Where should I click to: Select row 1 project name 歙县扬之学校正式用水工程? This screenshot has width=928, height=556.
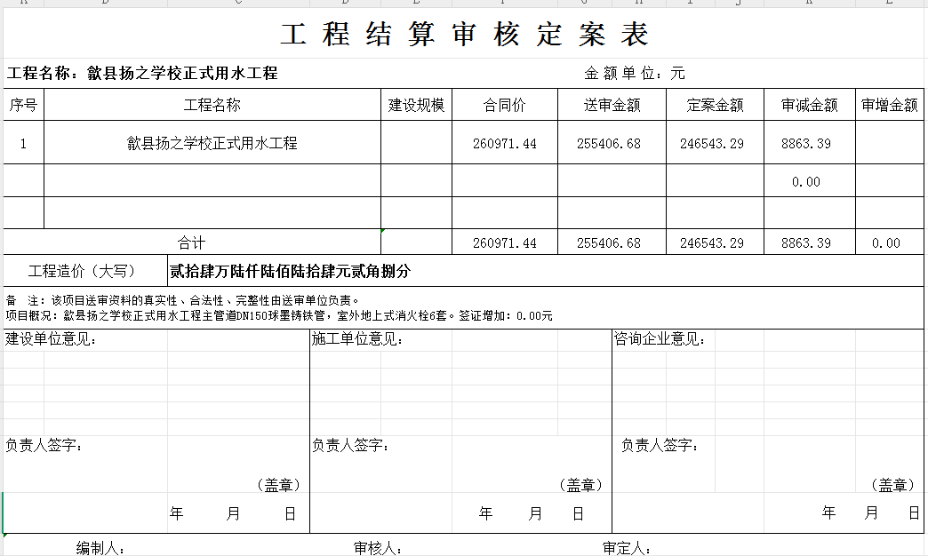point(212,143)
